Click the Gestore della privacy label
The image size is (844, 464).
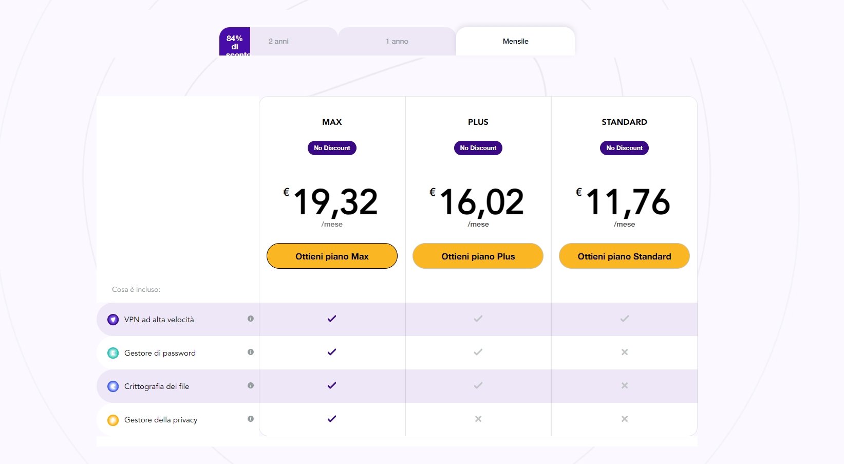pyautogui.click(x=161, y=420)
